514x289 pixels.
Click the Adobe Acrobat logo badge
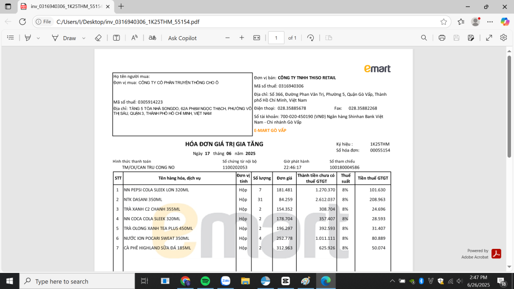(x=496, y=253)
